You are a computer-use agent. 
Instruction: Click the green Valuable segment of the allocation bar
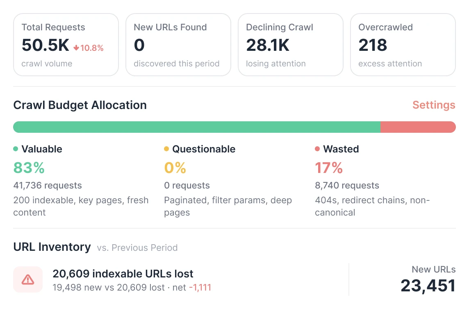click(197, 127)
